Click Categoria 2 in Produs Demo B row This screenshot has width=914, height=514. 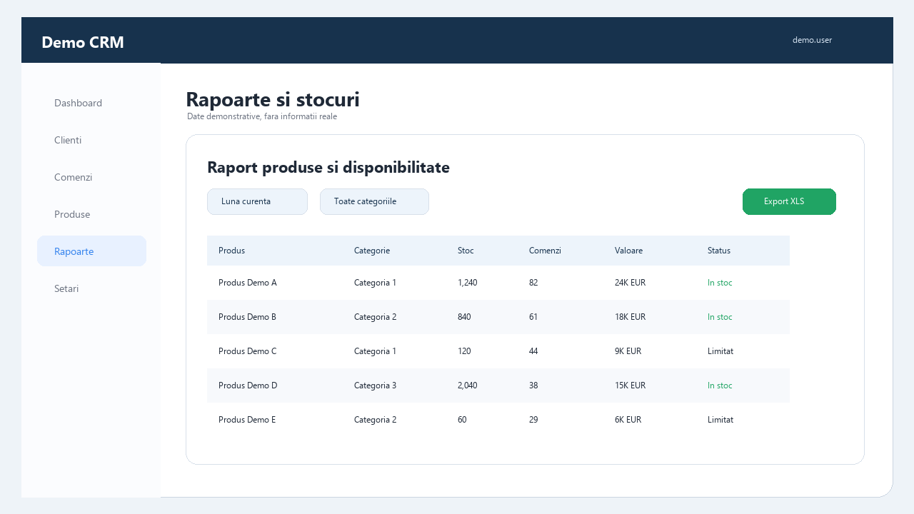click(x=375, y=317)
